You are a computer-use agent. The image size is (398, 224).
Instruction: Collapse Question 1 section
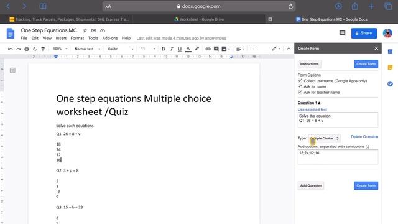pyautogui.click(x=309, y=103)
